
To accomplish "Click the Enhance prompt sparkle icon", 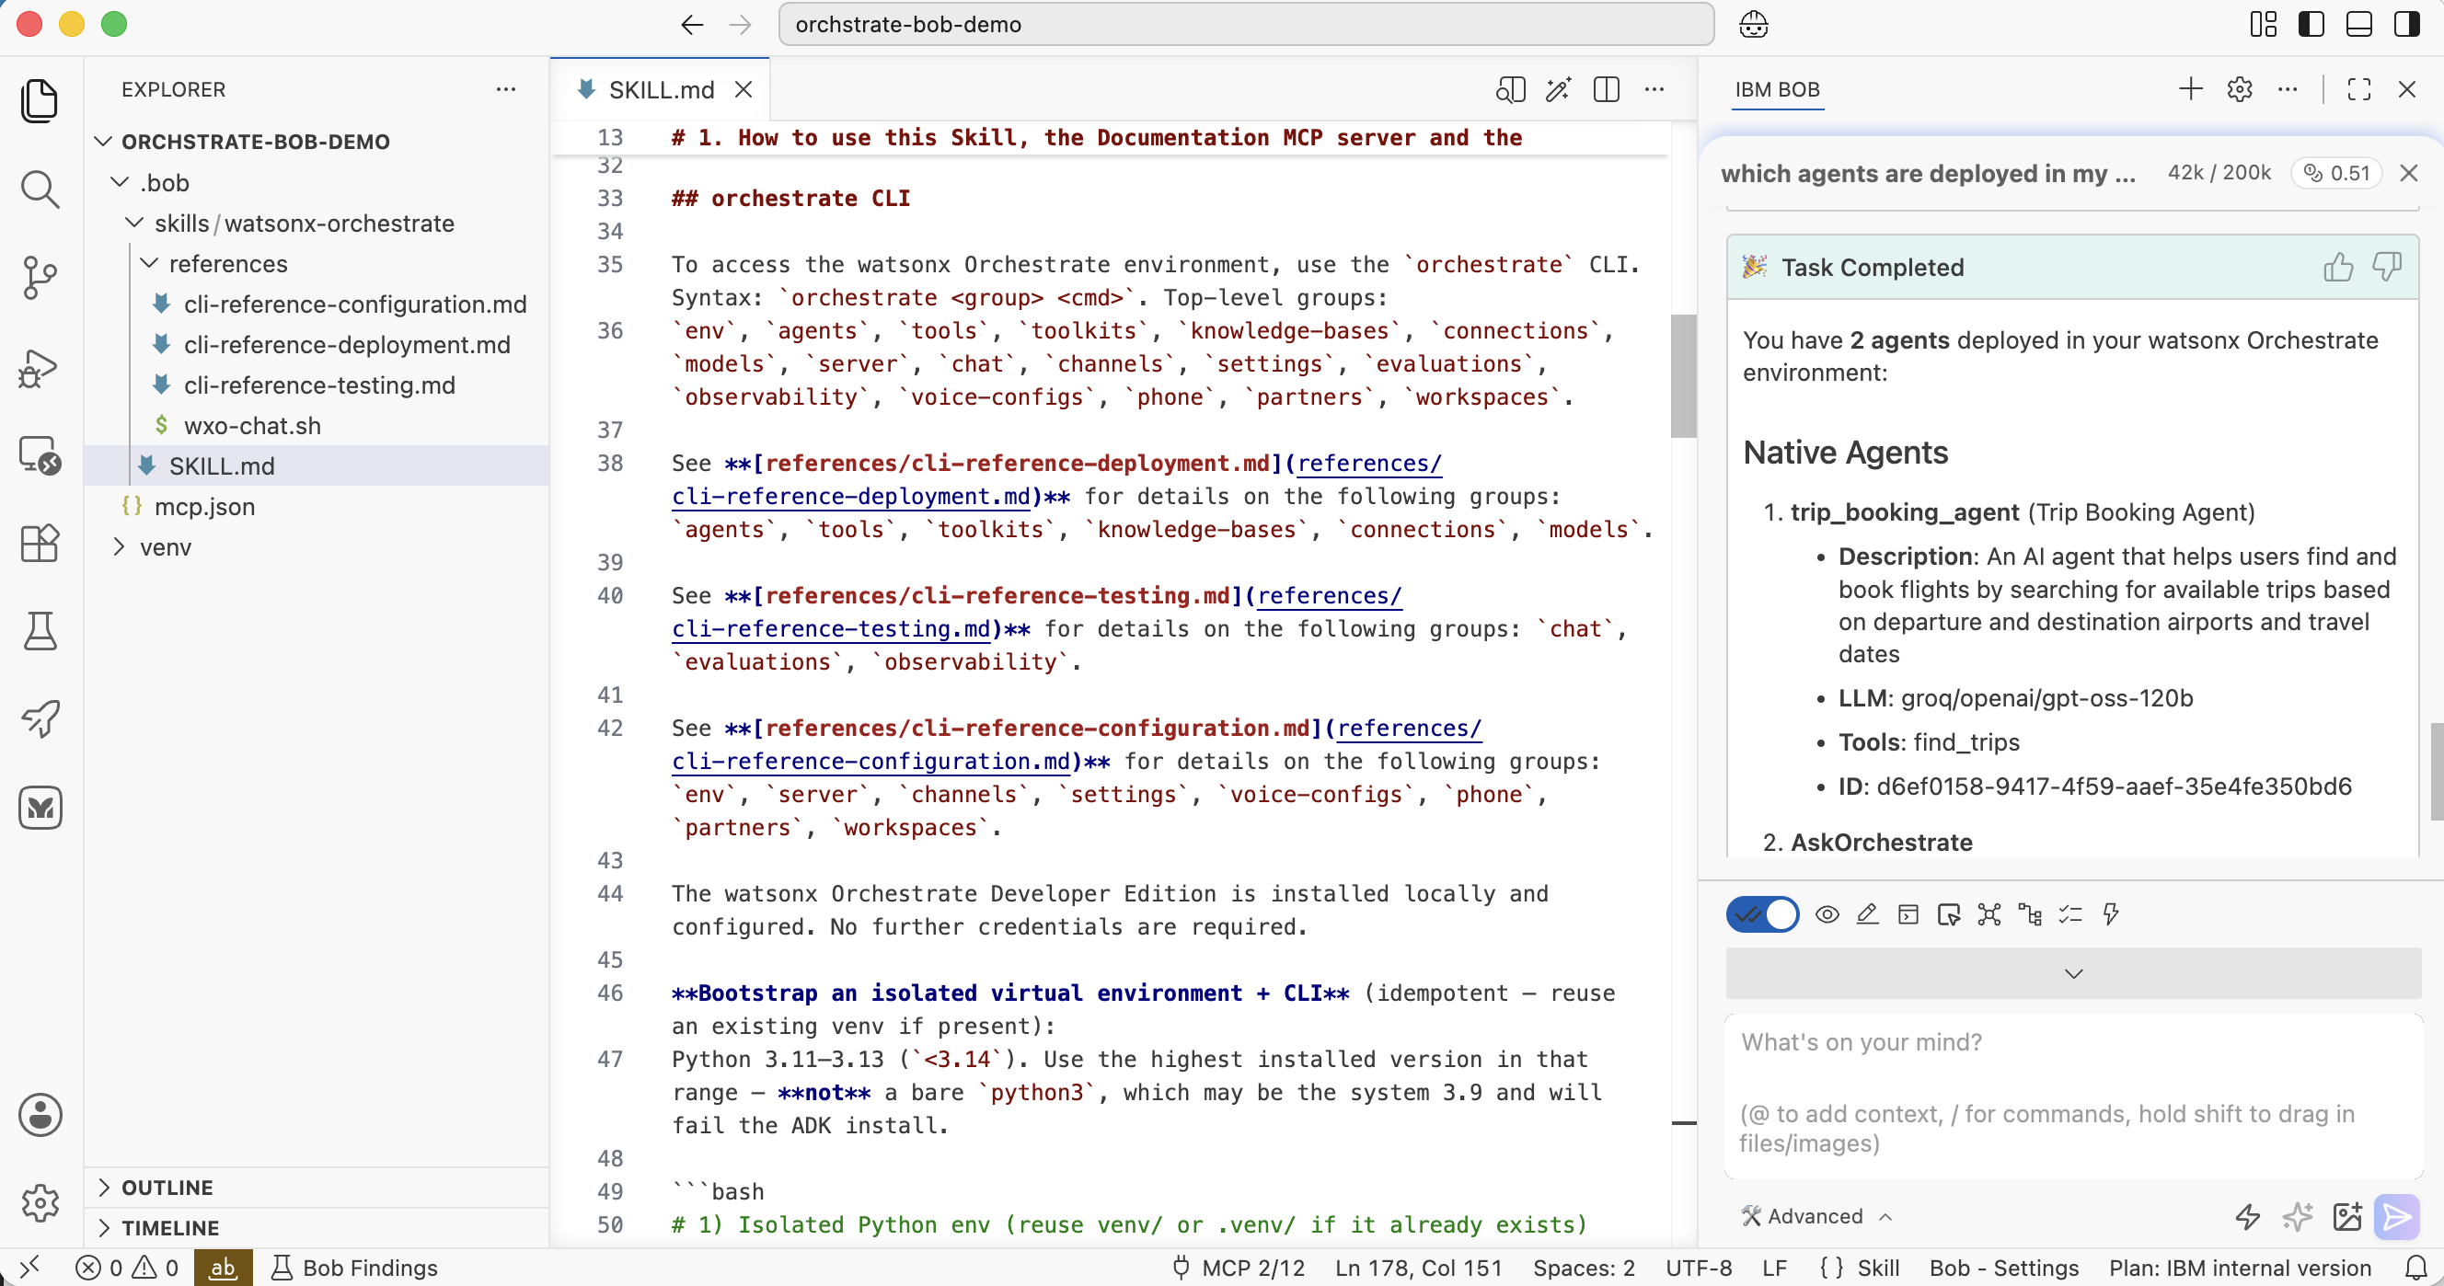I will (x=2297, y=1216).
